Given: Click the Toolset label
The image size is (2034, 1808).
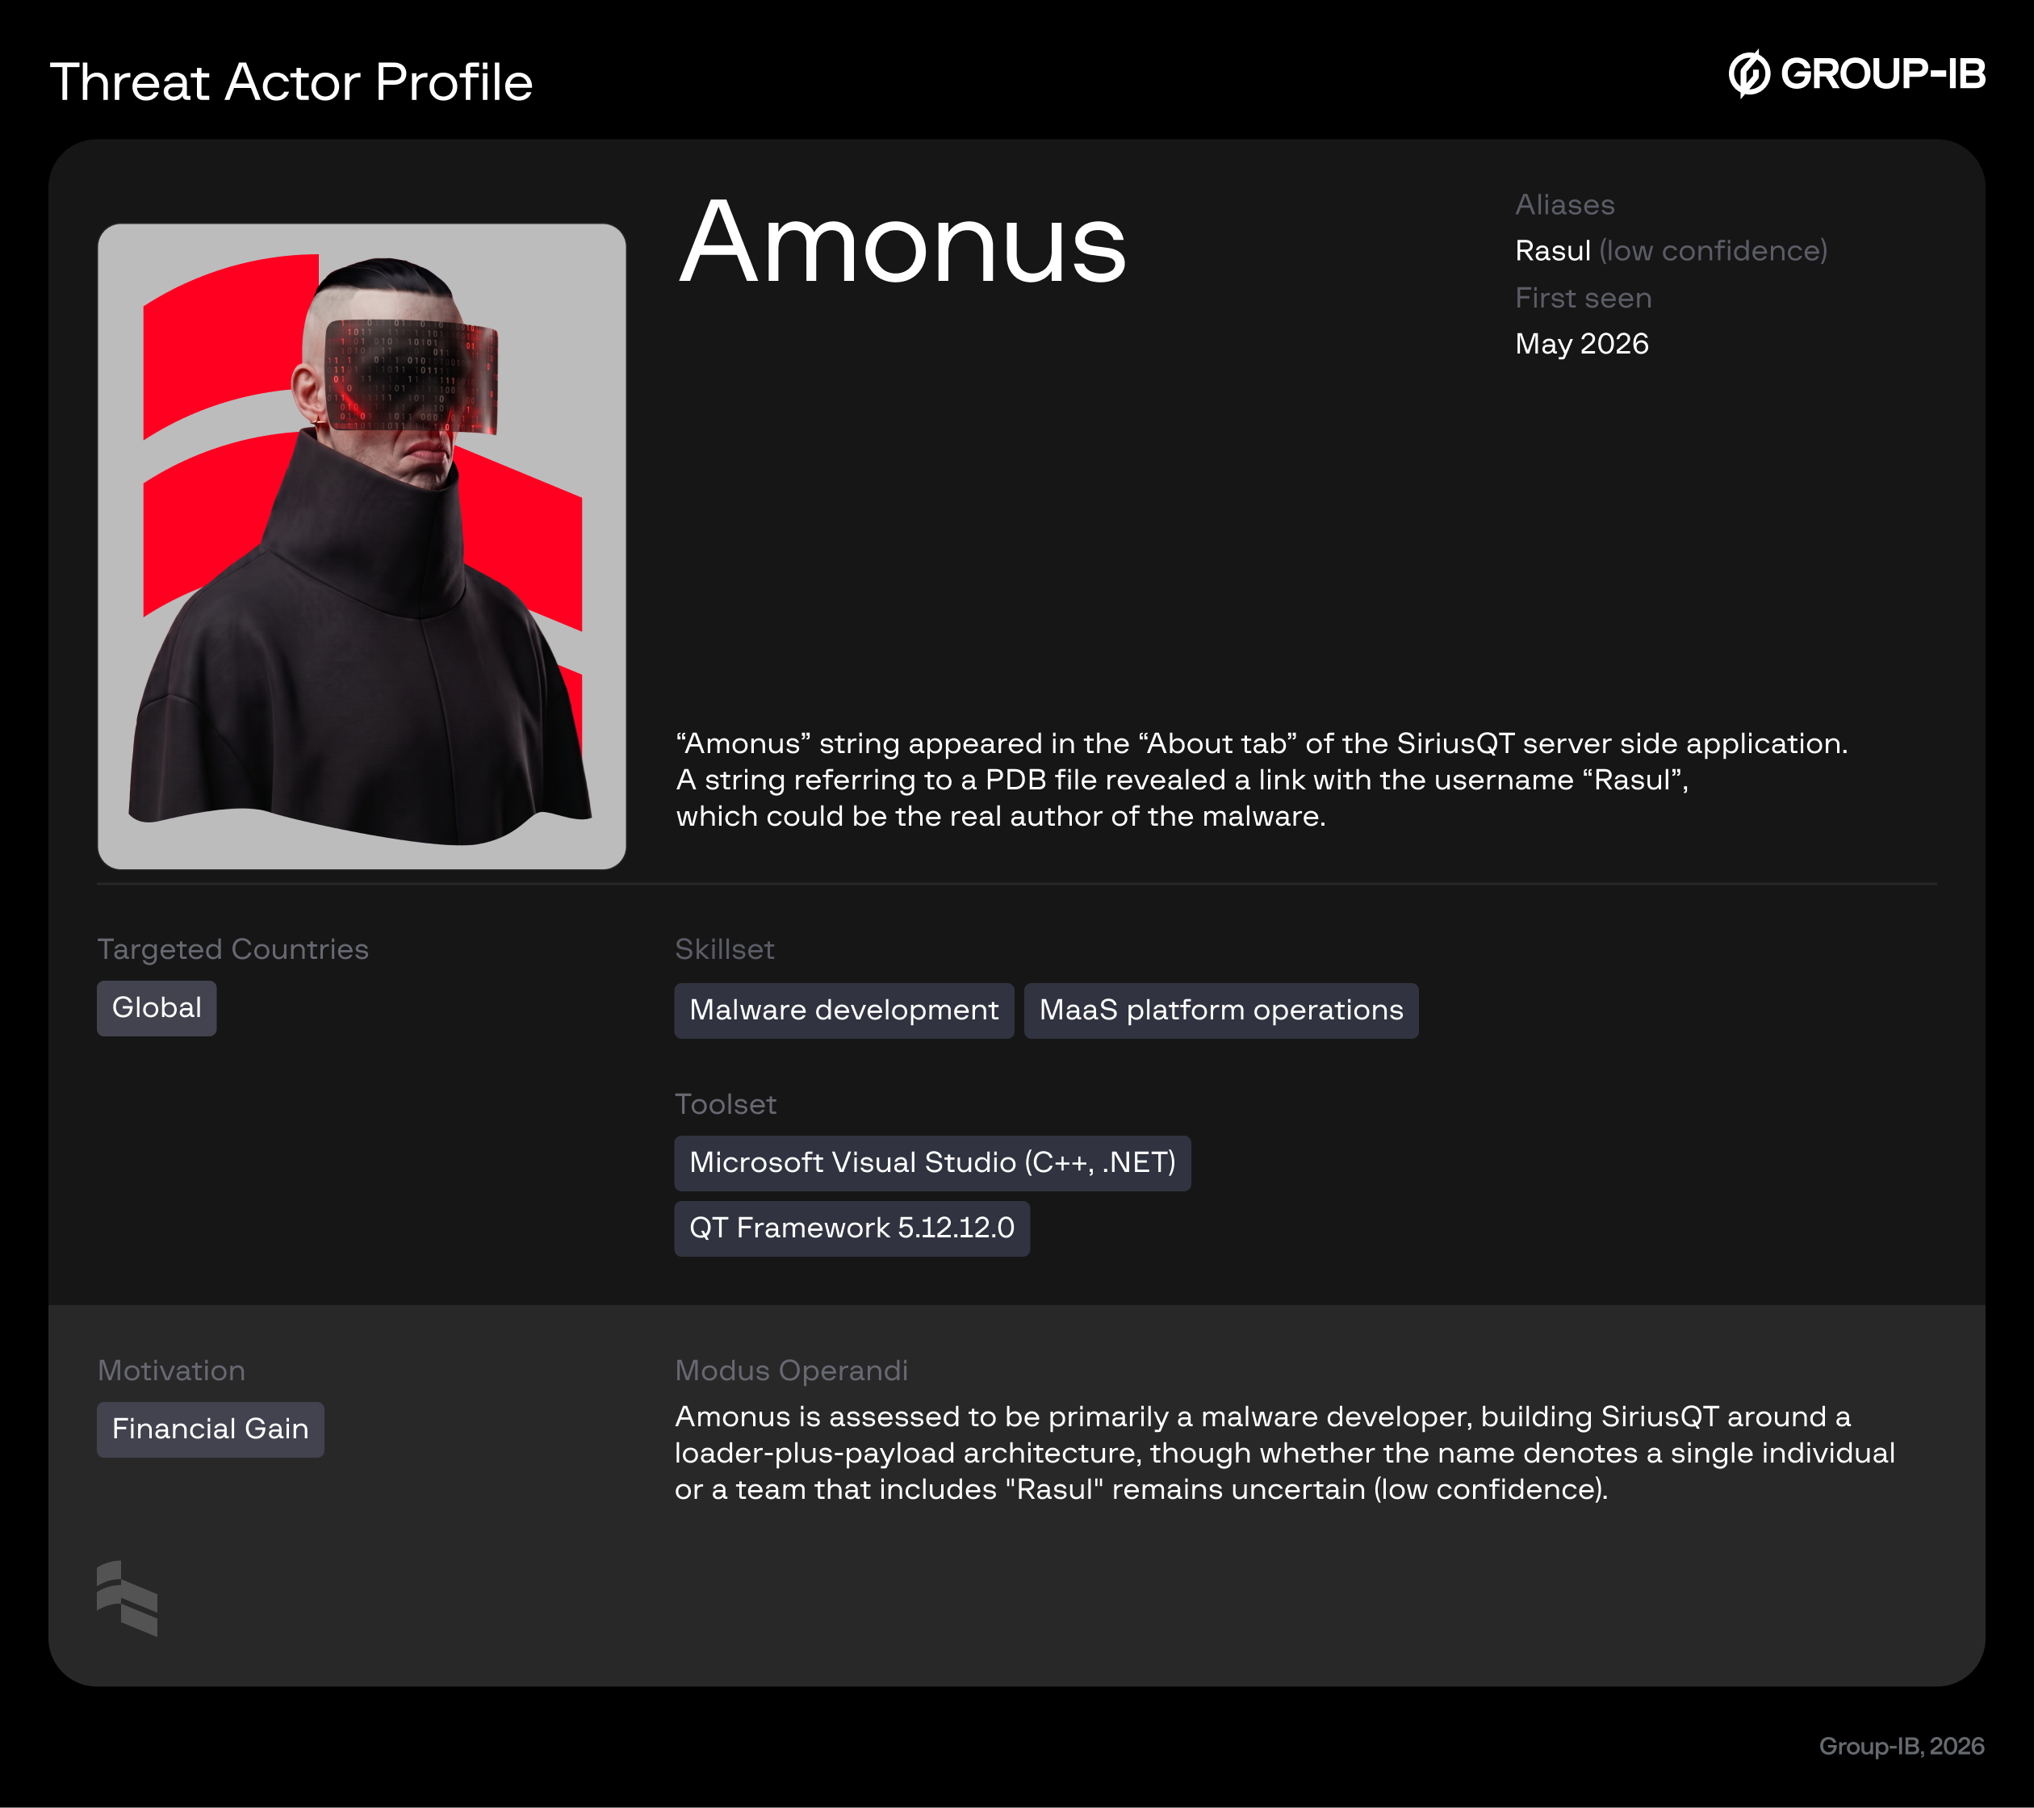Looking at the screenshot, I should point(726,1104).
